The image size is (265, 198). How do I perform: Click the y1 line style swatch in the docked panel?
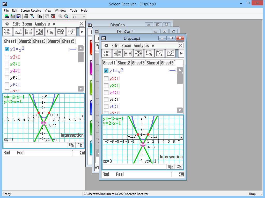click(x=73, y=49)
